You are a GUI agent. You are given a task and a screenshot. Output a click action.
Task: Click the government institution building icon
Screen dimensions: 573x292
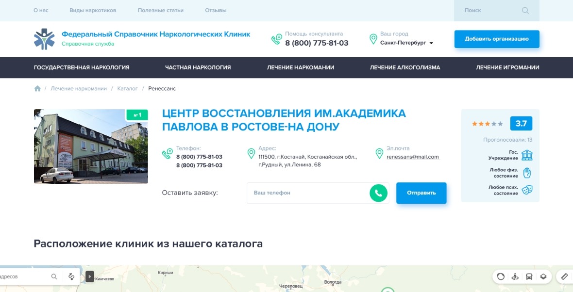pos(527,155)
